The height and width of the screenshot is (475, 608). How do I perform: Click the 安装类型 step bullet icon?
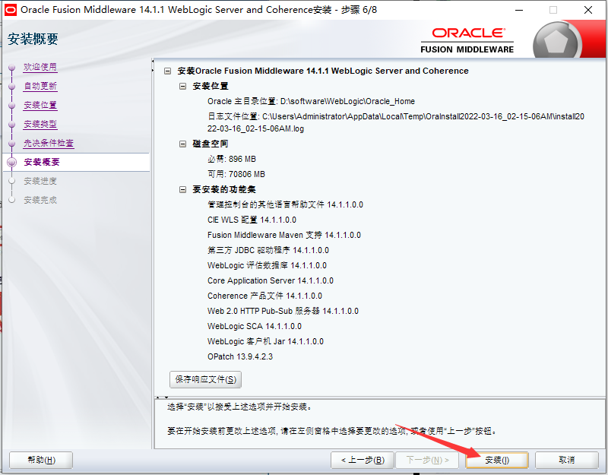click(x=11, y=125)
